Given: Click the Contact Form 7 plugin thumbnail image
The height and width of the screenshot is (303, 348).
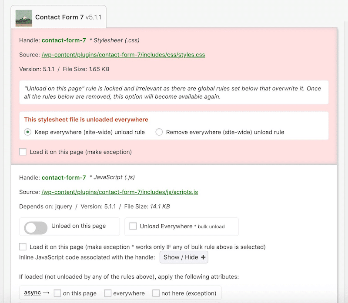Looking at the screenshot, I should point(24,17).
